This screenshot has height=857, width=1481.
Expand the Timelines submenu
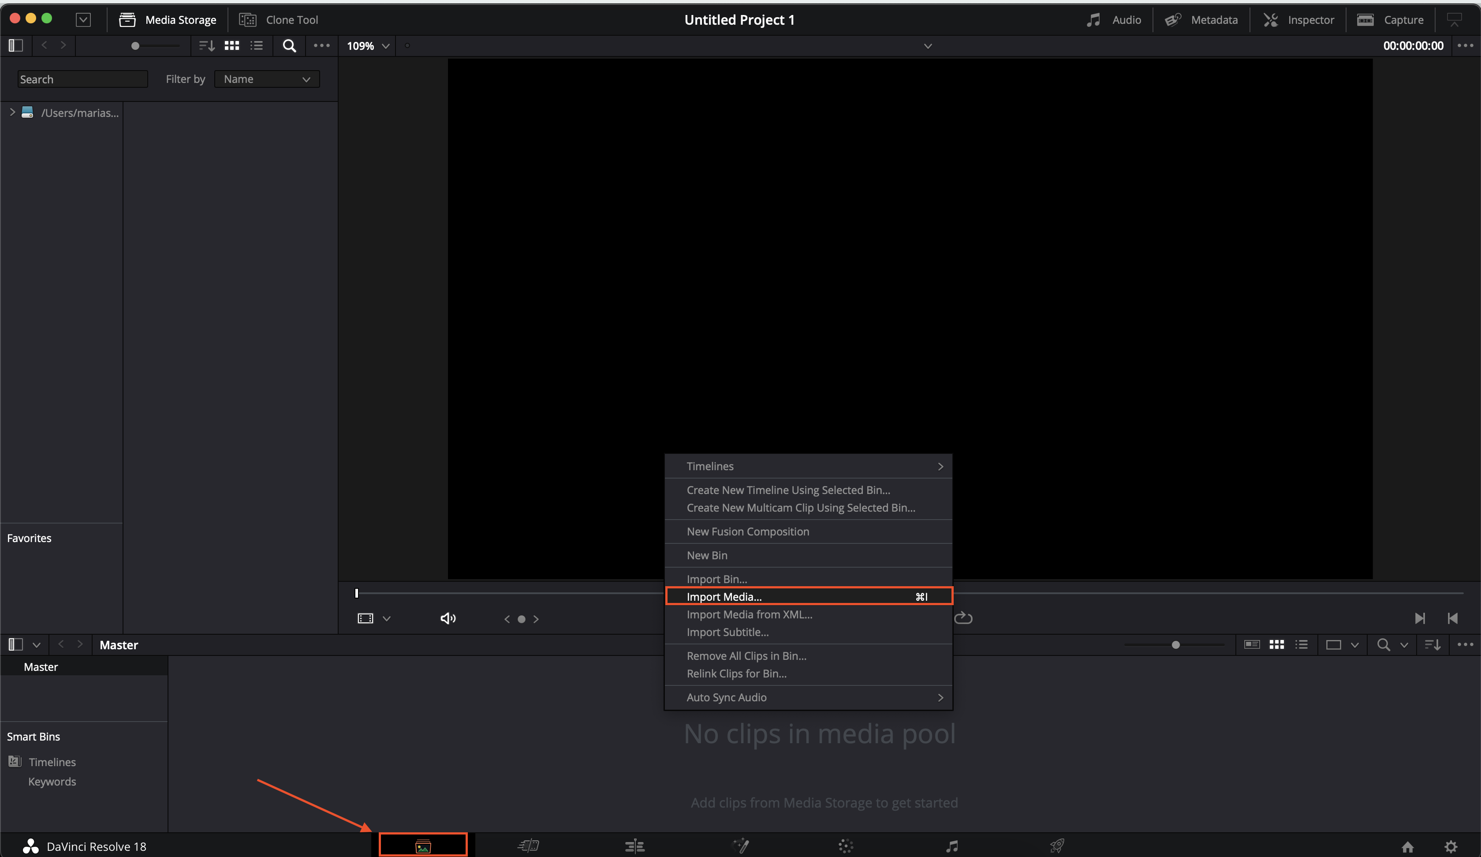click(x=808, y=466)
